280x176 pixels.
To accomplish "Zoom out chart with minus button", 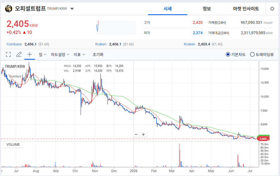I will coord(136,134).
